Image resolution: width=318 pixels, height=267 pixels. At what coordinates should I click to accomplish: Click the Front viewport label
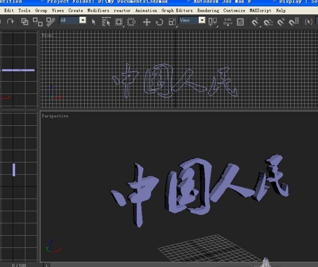tap(48, 36)
